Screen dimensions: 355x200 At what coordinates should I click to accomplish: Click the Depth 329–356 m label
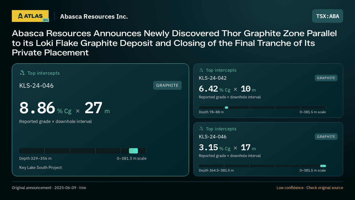(x=35, y=158)
